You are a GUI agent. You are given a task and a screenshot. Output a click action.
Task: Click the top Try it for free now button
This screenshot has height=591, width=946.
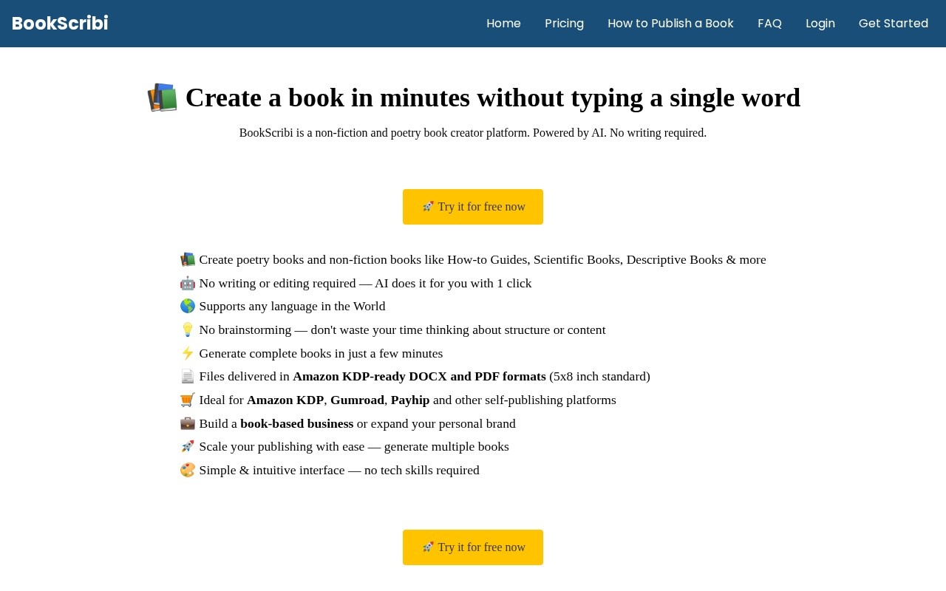473,207
